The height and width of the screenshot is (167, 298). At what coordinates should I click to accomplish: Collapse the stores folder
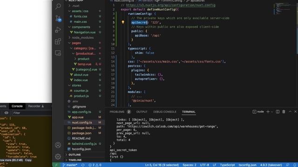(x=76, y=85)
